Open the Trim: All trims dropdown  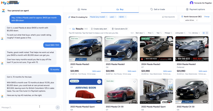tap(194, 33)
